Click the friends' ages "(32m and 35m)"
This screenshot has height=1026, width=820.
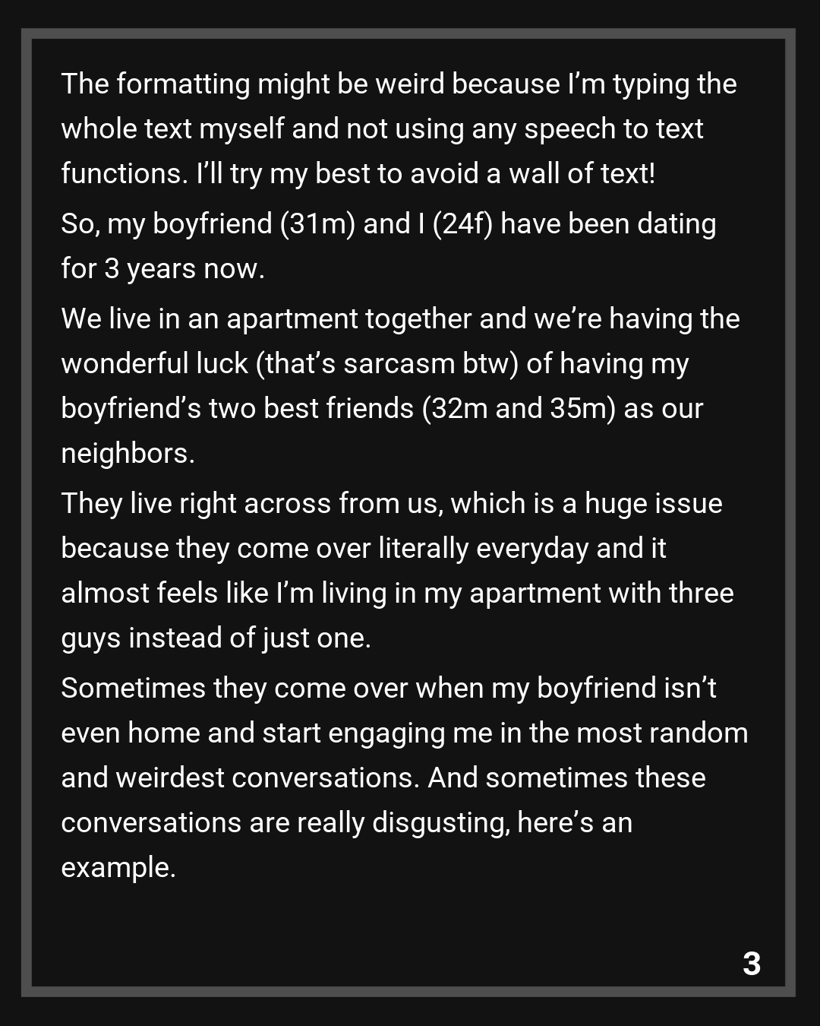point(519,409)
